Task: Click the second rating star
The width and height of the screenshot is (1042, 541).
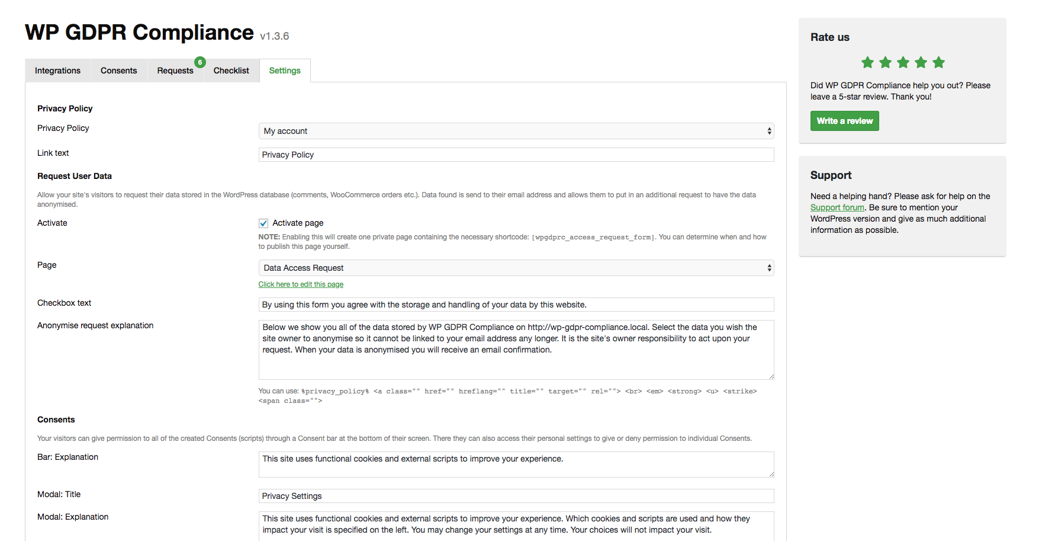Action: point(885,62)
